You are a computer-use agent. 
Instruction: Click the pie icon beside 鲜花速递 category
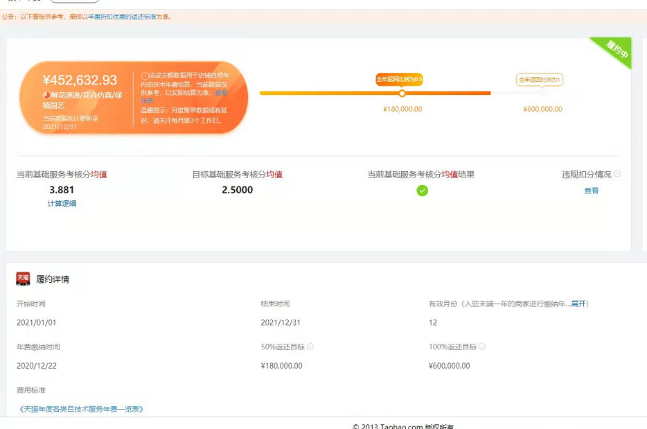click(x=46, y=95)
